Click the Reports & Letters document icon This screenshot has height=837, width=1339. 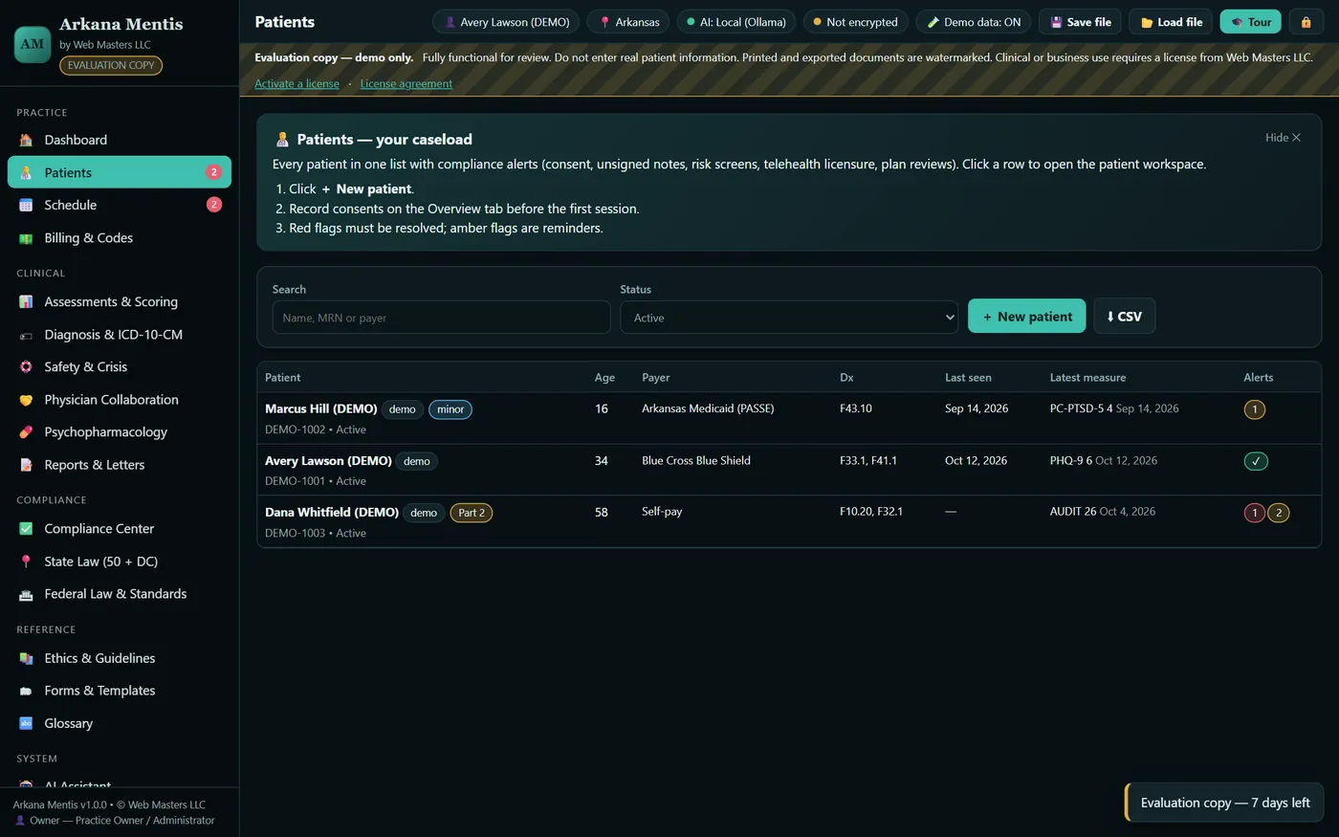tap(26, 465)
